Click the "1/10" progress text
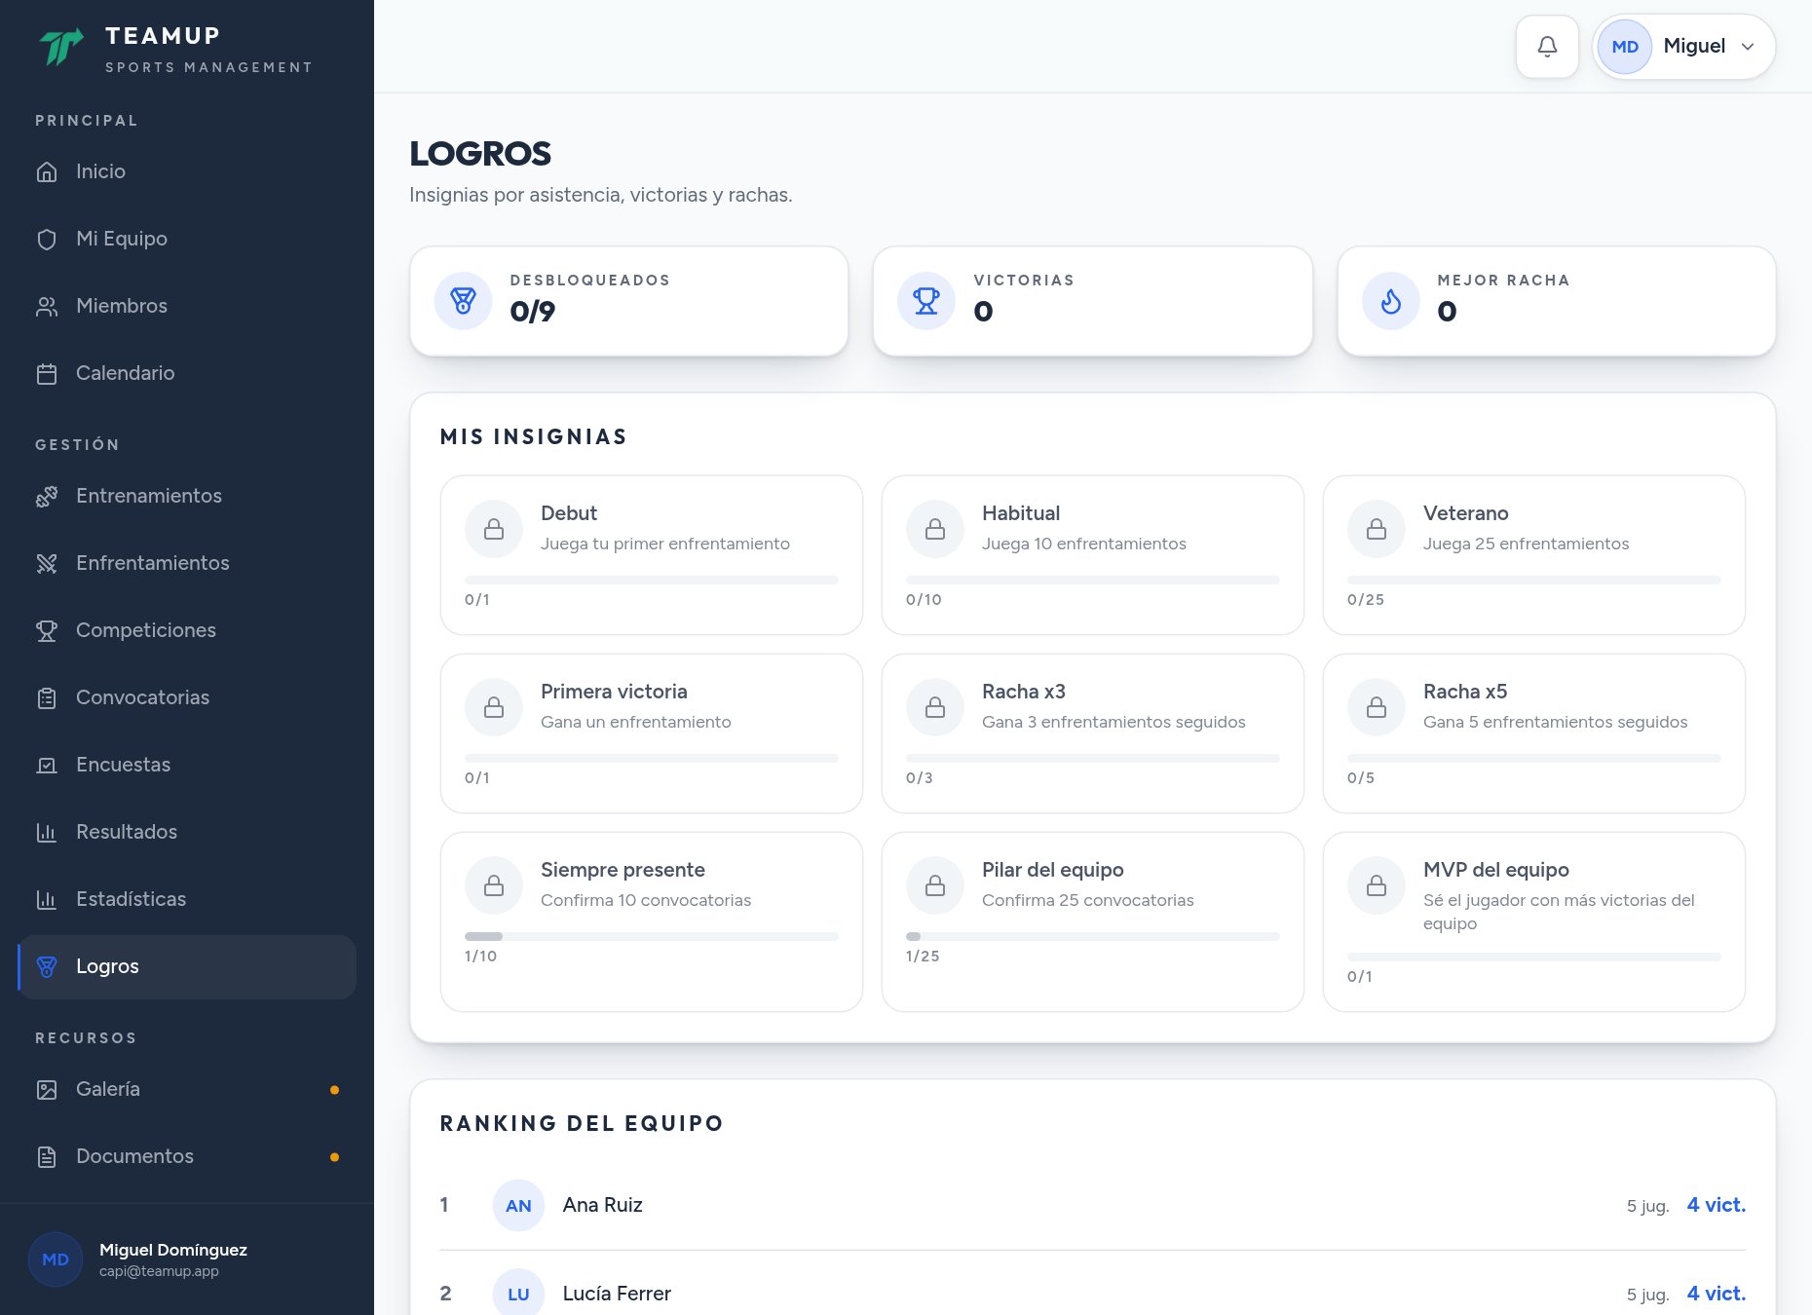The image size is (1812, 1315). [x=481, y=957]
